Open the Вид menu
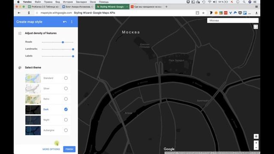The image size is (274, 154). [58, 2]
